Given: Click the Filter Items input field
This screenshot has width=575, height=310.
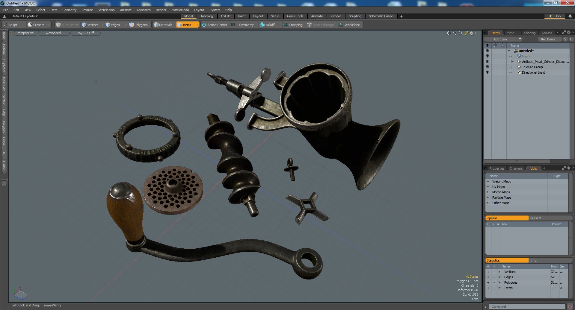Looking at the screenshot, I should pyautogui.click(x=550, y=39).
